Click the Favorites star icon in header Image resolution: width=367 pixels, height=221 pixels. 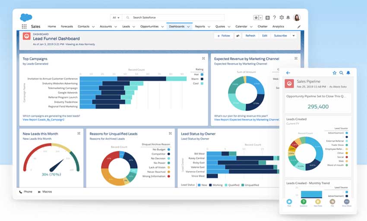pos(256,18)
